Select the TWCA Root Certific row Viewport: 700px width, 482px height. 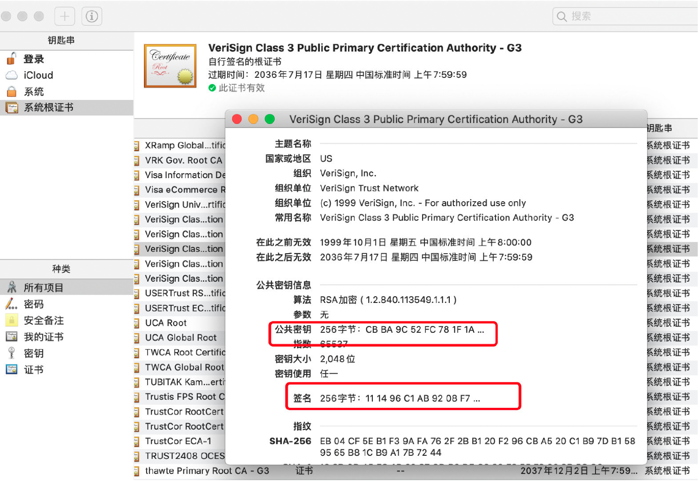click(x=180, y=353)
